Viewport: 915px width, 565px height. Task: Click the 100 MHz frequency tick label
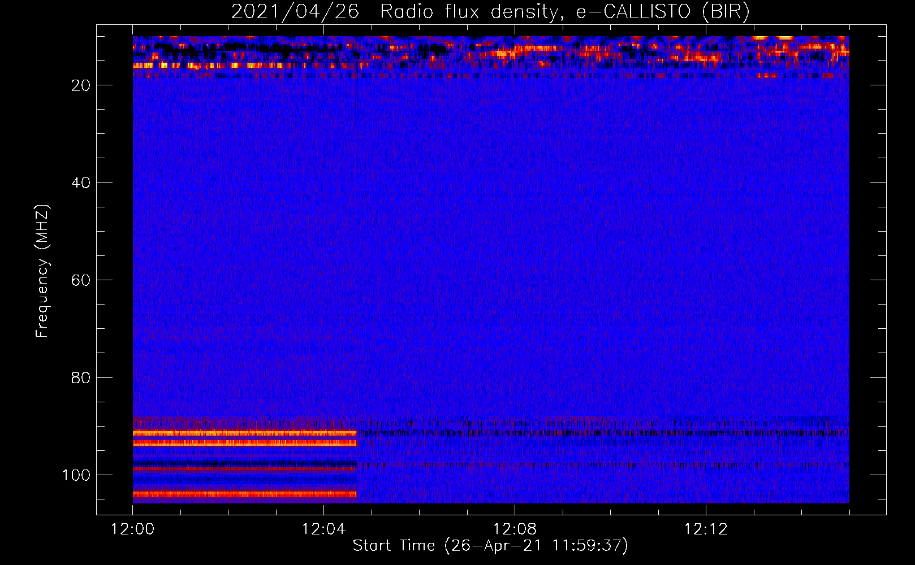coord(76,475)
